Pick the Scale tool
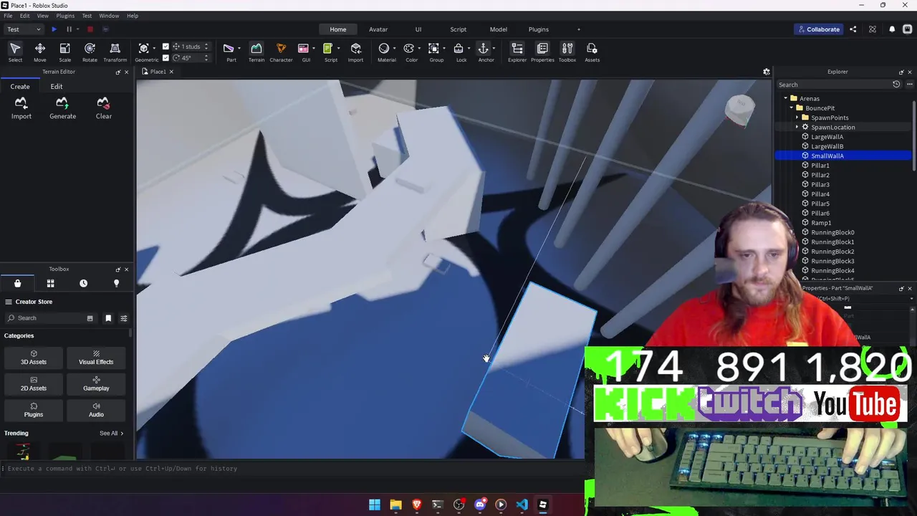 click(64, 52)
